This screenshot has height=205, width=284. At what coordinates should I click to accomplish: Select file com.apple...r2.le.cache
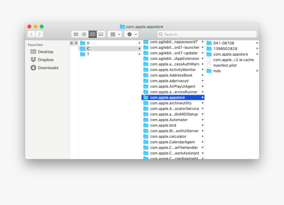232,60
